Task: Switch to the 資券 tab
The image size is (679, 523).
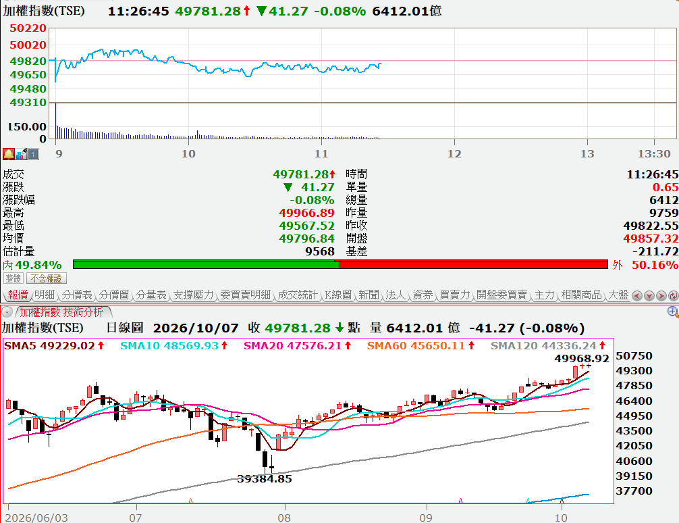Action: 423,295
